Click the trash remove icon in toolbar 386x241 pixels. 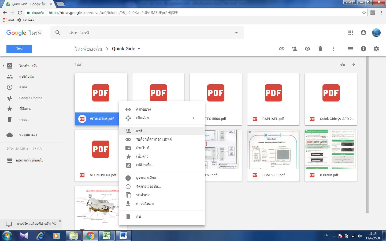click(x=320, y=49)
